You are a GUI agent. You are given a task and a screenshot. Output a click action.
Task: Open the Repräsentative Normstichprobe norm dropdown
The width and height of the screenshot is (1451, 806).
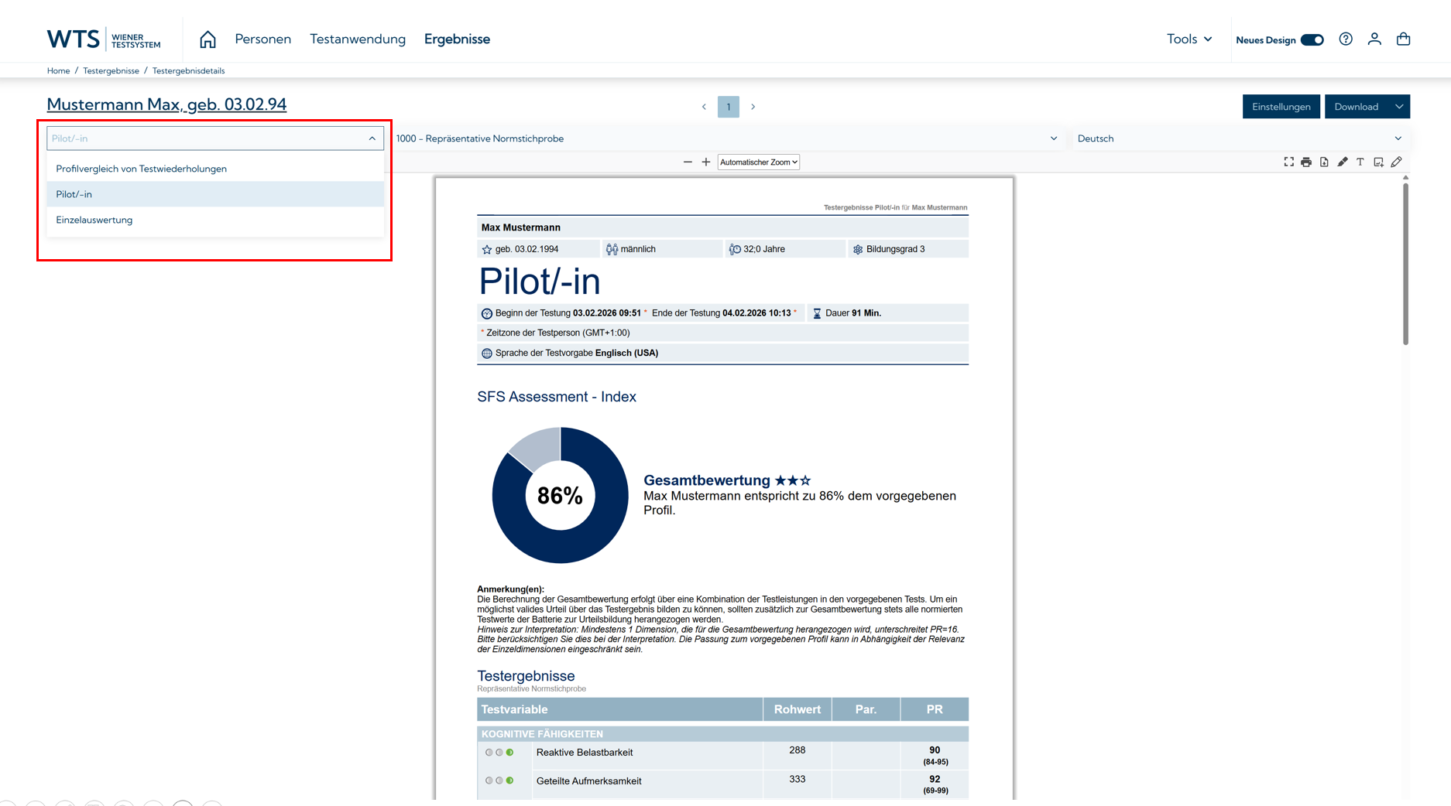[726, 138]
